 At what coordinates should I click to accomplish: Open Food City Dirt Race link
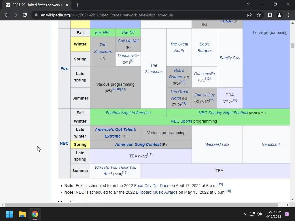152,186
